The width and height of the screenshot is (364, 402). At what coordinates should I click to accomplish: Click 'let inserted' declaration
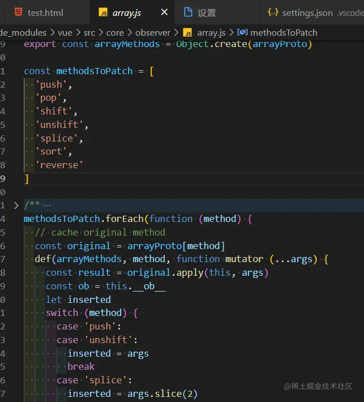pos(78,300)
